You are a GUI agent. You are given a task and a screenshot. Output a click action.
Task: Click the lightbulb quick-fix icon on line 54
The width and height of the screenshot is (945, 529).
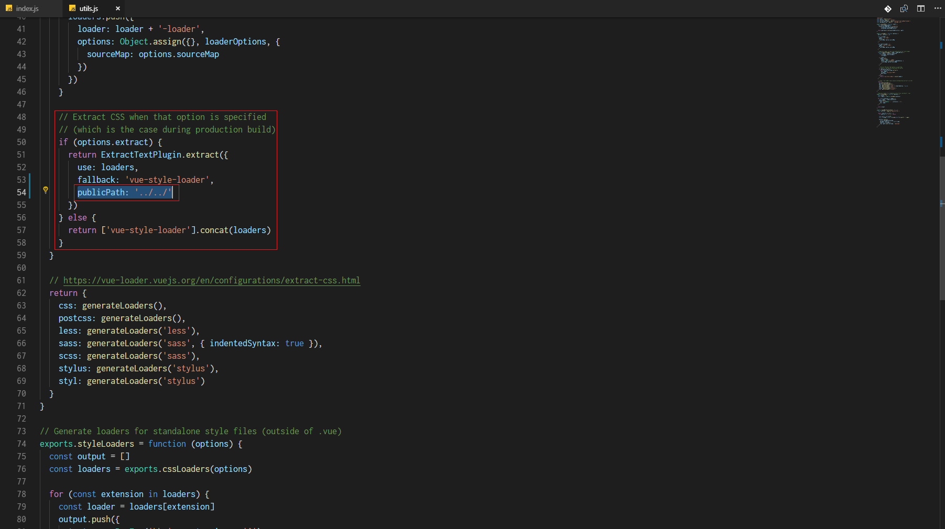coord(46,190)
